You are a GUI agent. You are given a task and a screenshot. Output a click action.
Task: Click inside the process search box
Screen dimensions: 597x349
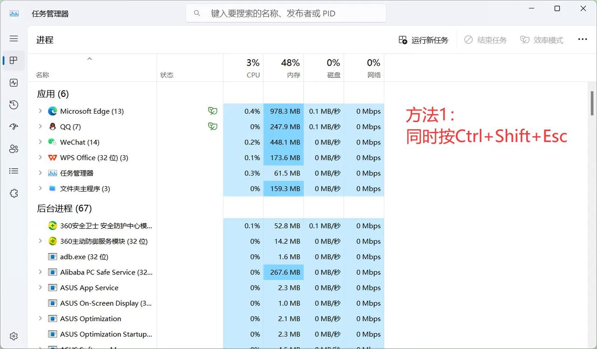[285, 13]
